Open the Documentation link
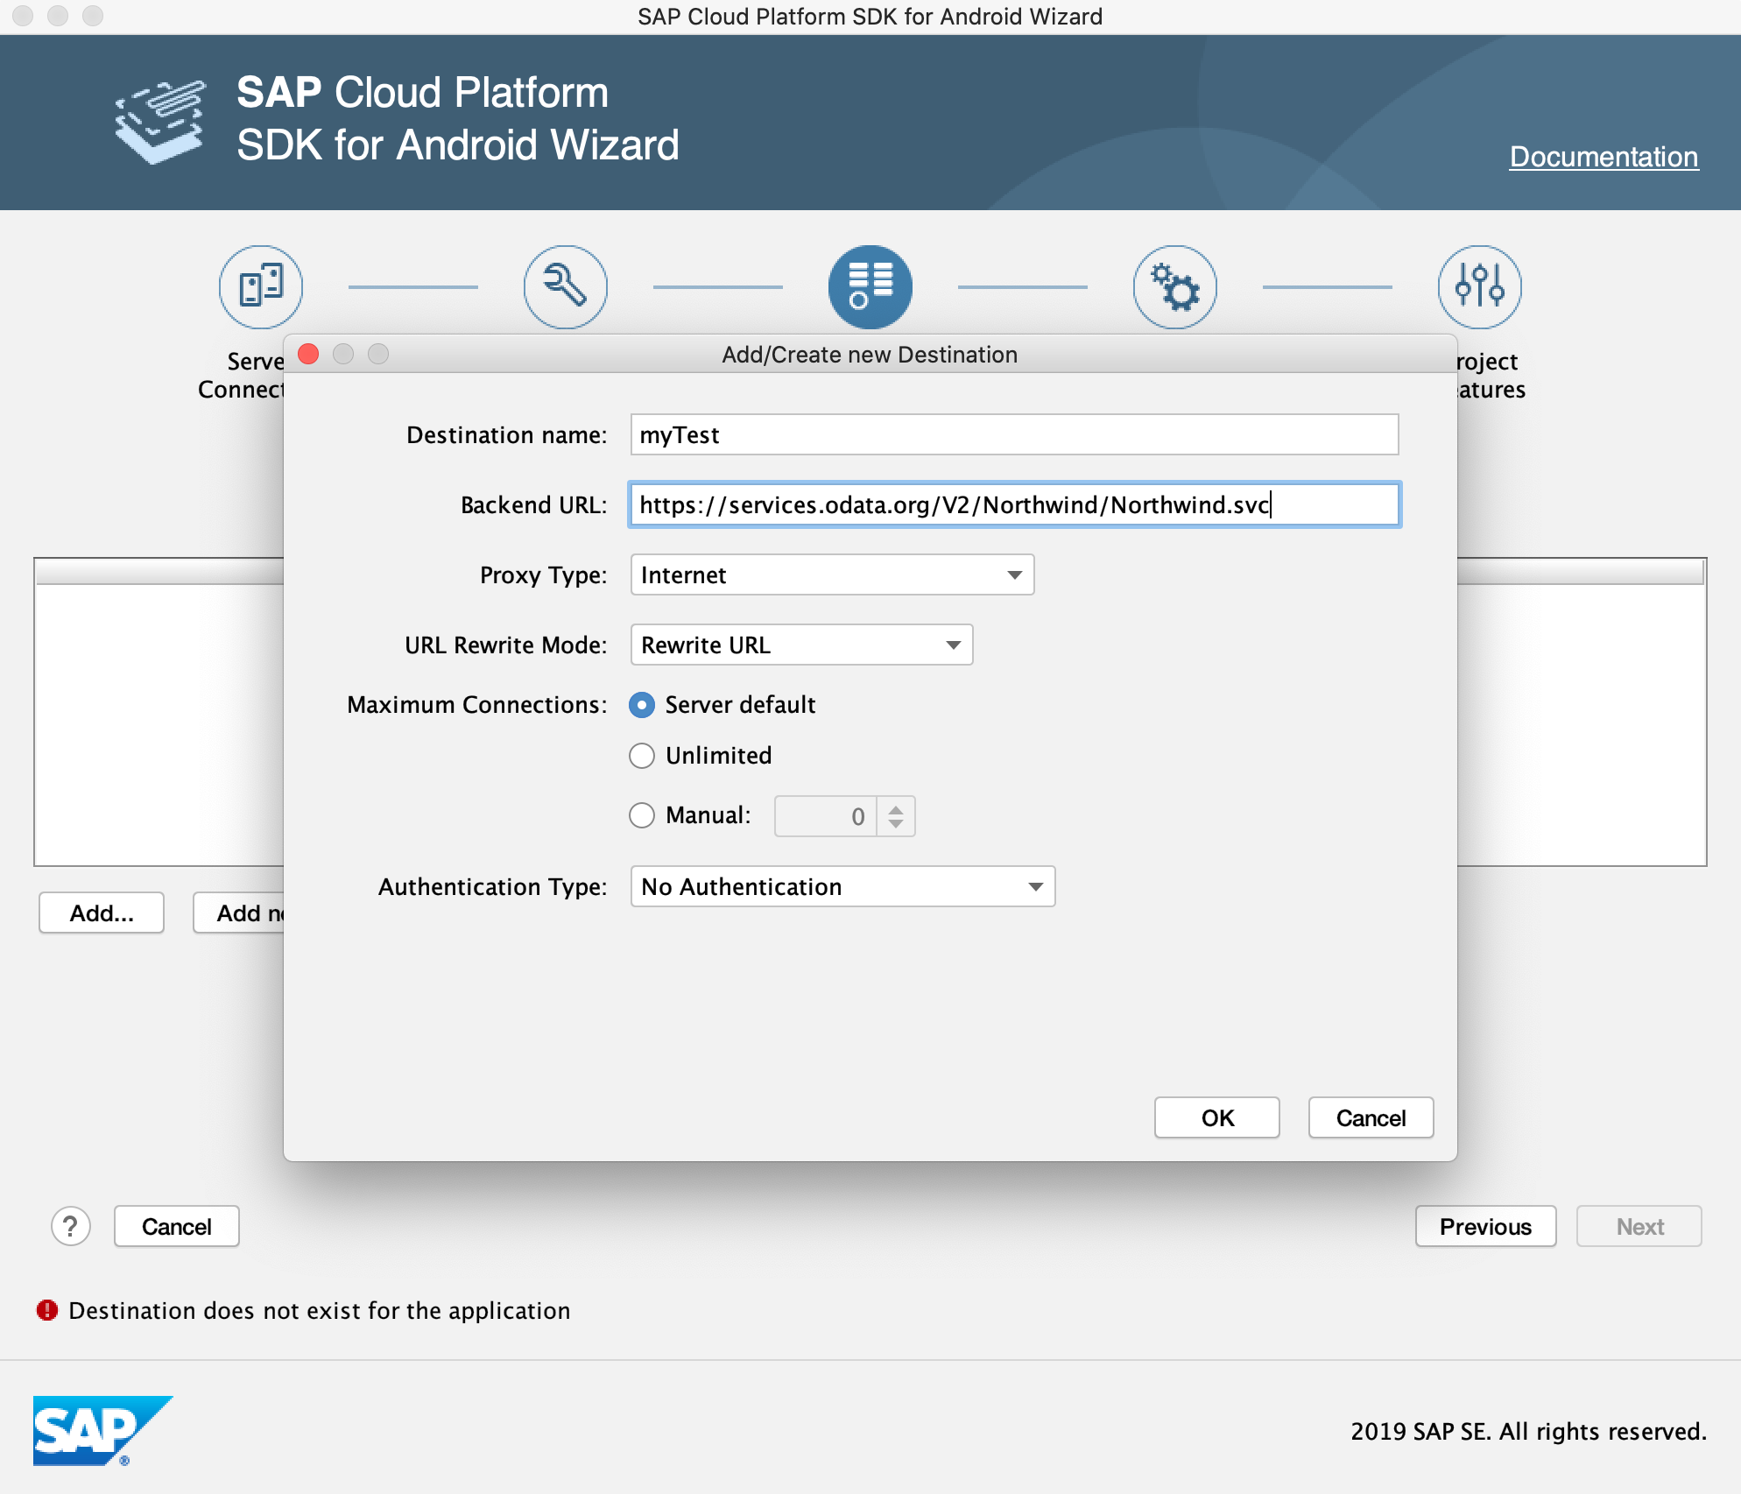 click(x=1603, y=158)
